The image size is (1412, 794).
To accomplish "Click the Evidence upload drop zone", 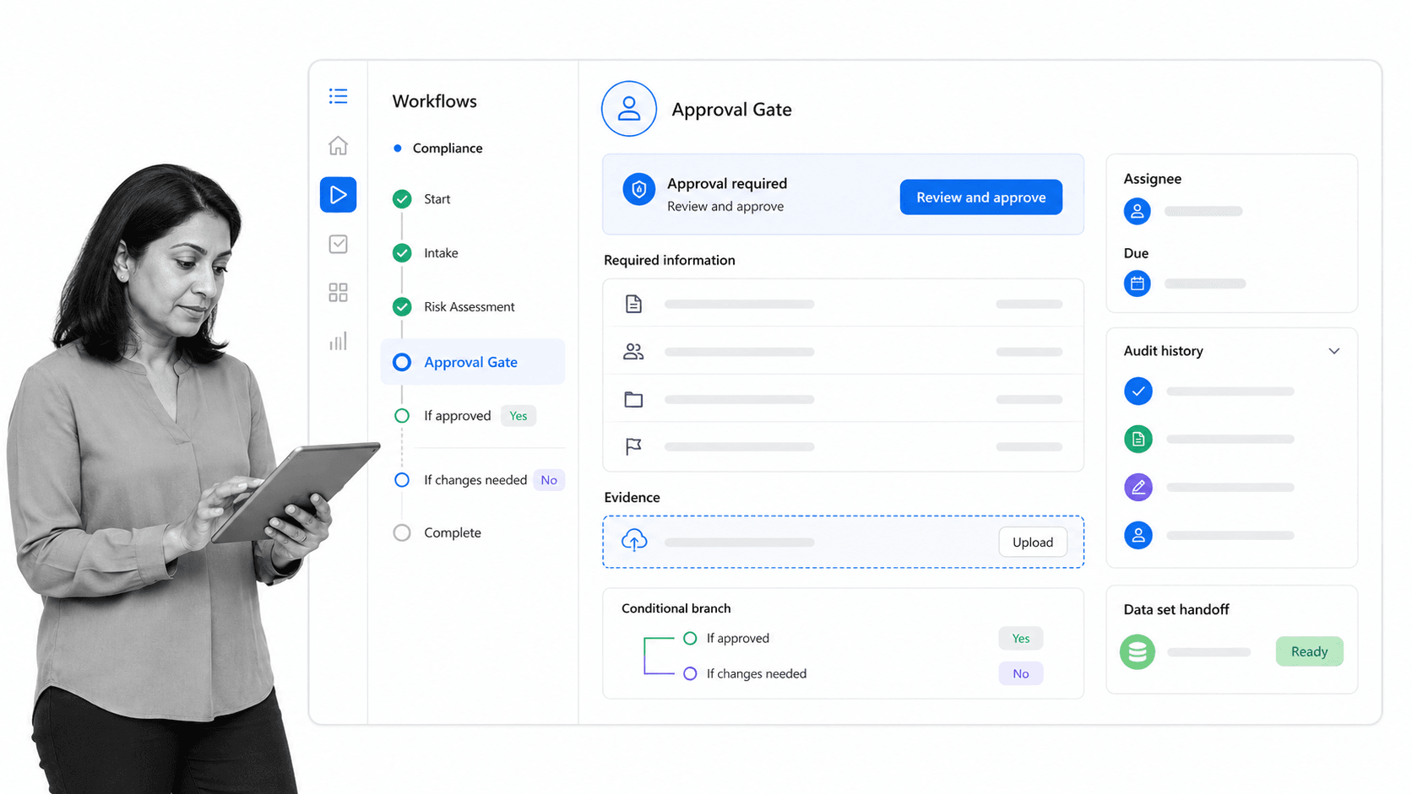I will [844, 542].
